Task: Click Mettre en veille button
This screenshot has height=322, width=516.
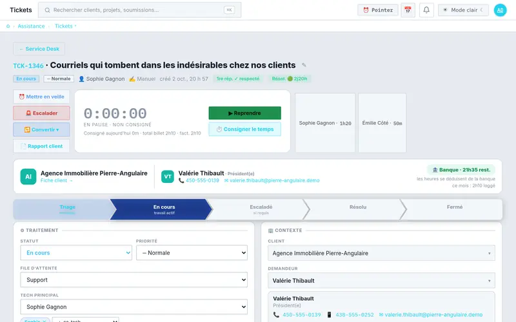Action: coord(41,97)
